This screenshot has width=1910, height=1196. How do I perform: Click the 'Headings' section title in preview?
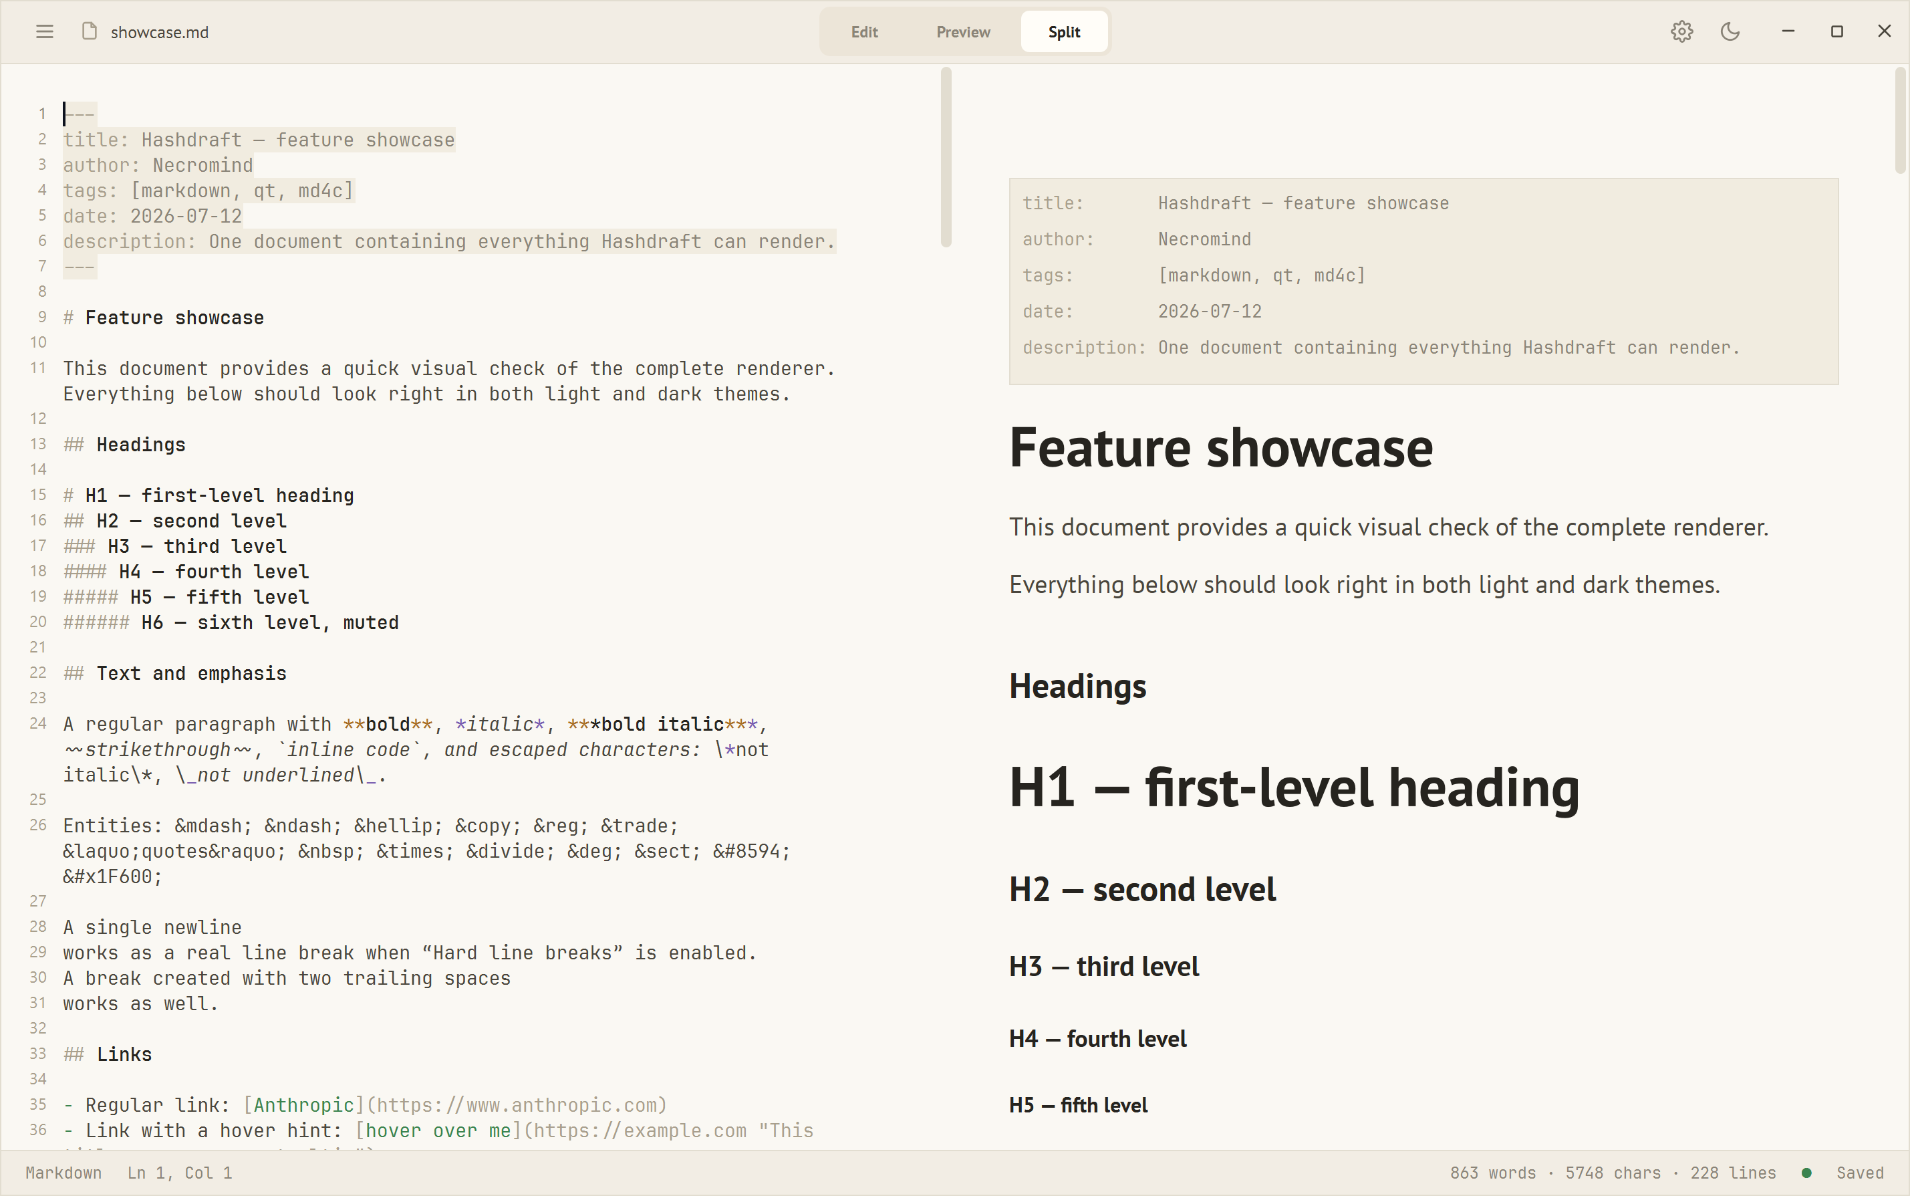(x=1077, y=687)
